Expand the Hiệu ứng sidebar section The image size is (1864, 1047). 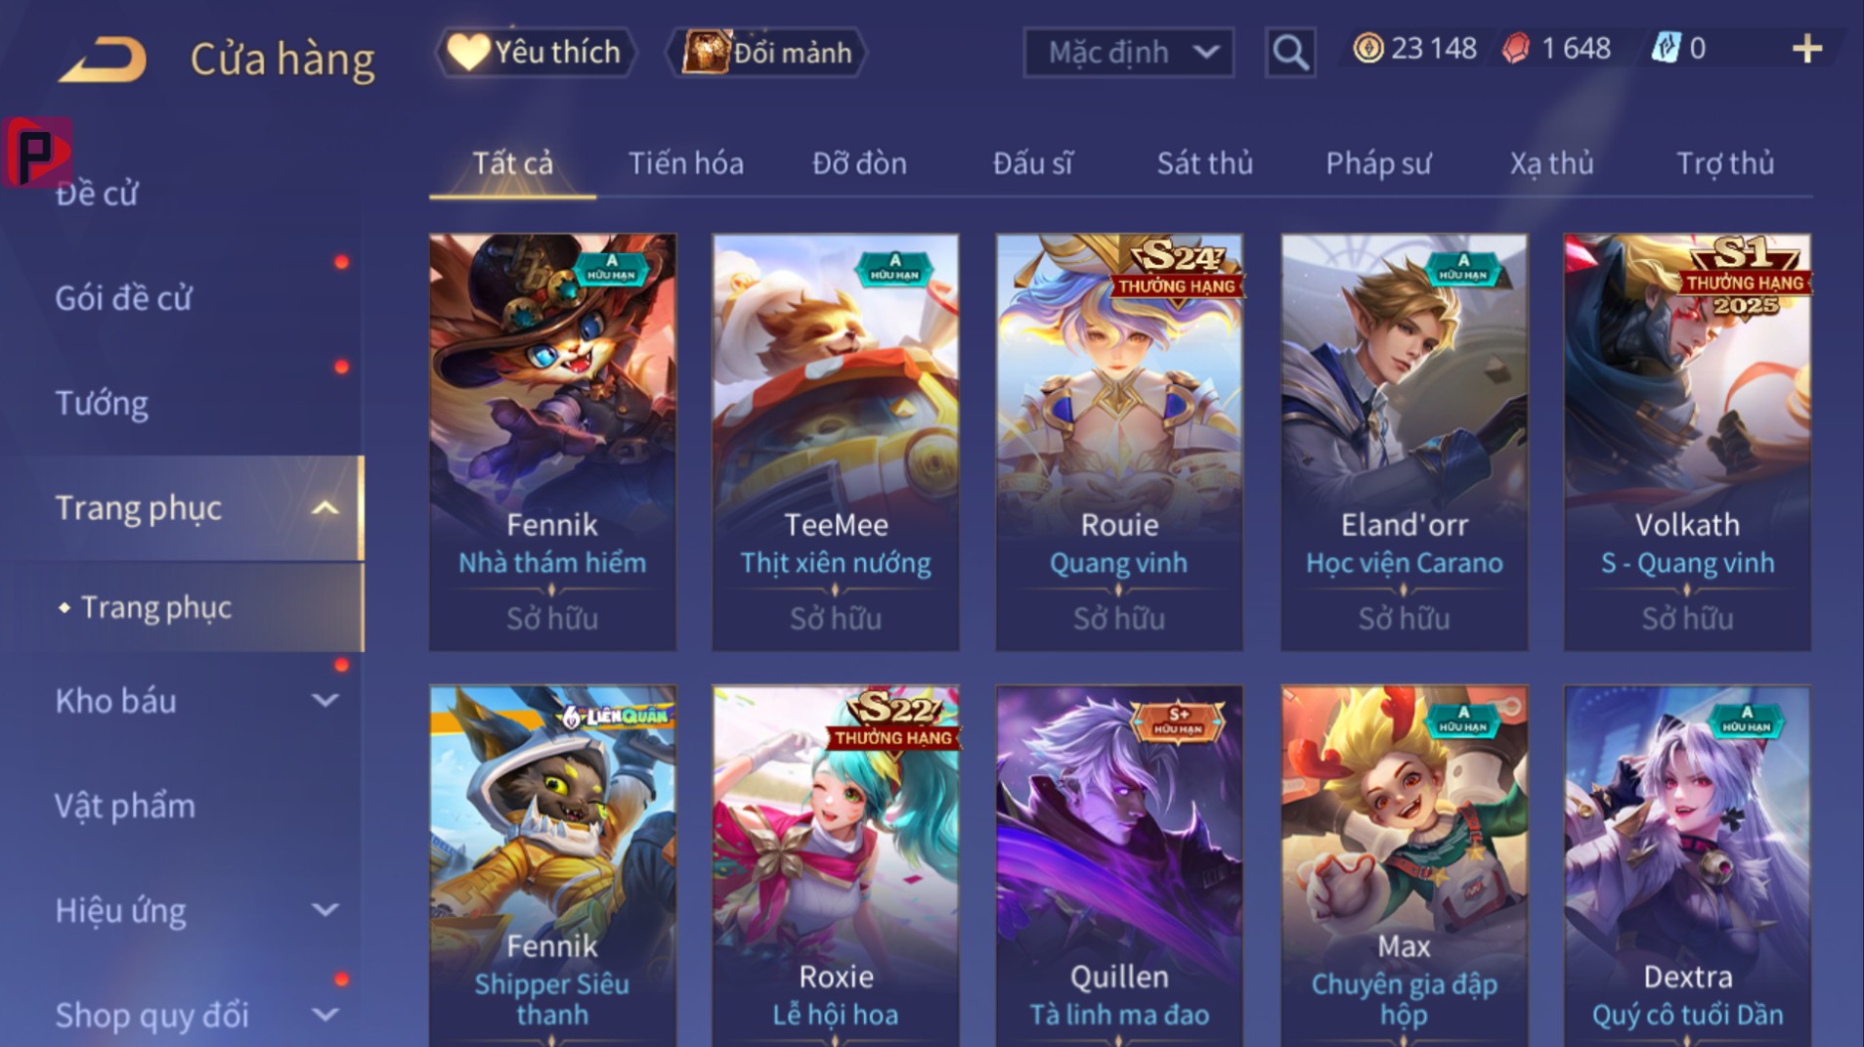coord(325,910)
